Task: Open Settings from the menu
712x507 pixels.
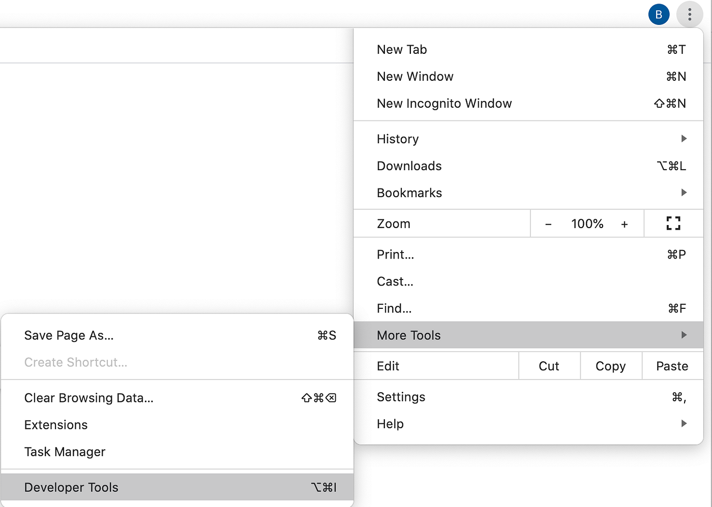Action: tap(528, 397)
